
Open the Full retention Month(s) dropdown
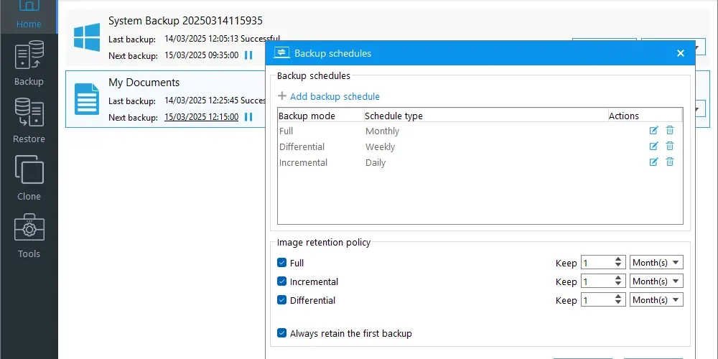tap(656, 262)
